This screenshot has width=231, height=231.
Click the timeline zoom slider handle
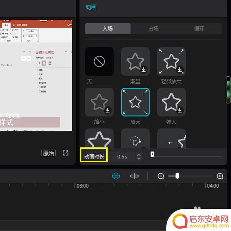[177, 176]
